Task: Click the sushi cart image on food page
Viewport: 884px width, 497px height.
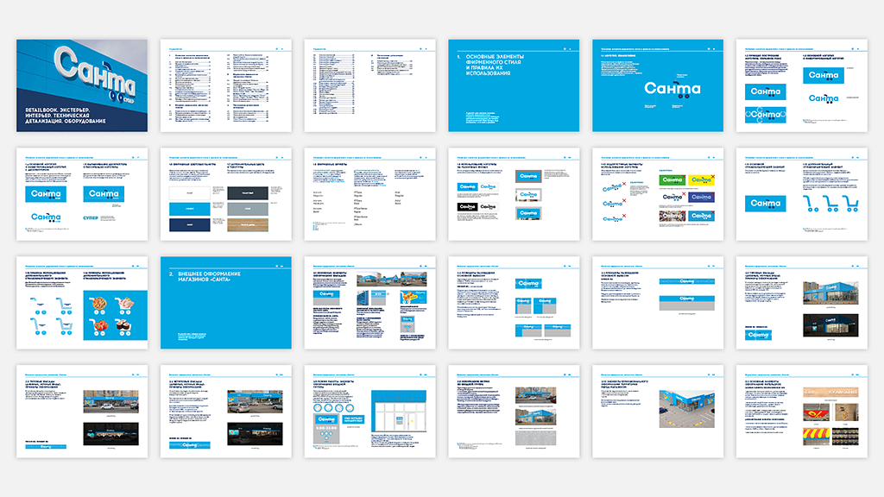Action: coord(124,327)
